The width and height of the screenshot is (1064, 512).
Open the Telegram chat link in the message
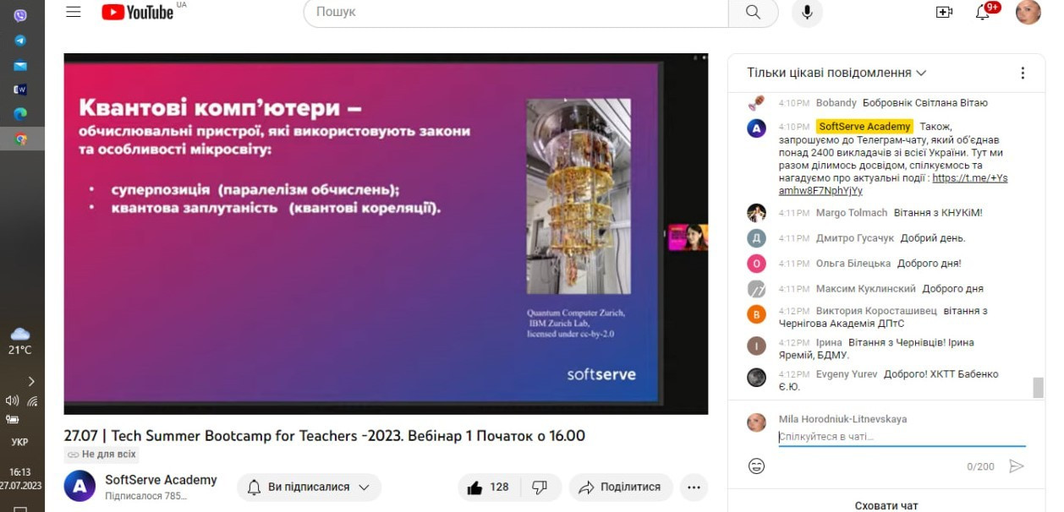click(x=893, y=184)
